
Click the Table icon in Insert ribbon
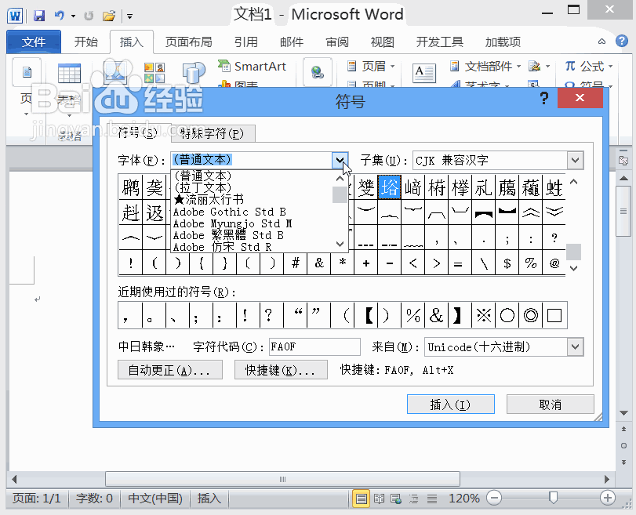click(69, 74)
